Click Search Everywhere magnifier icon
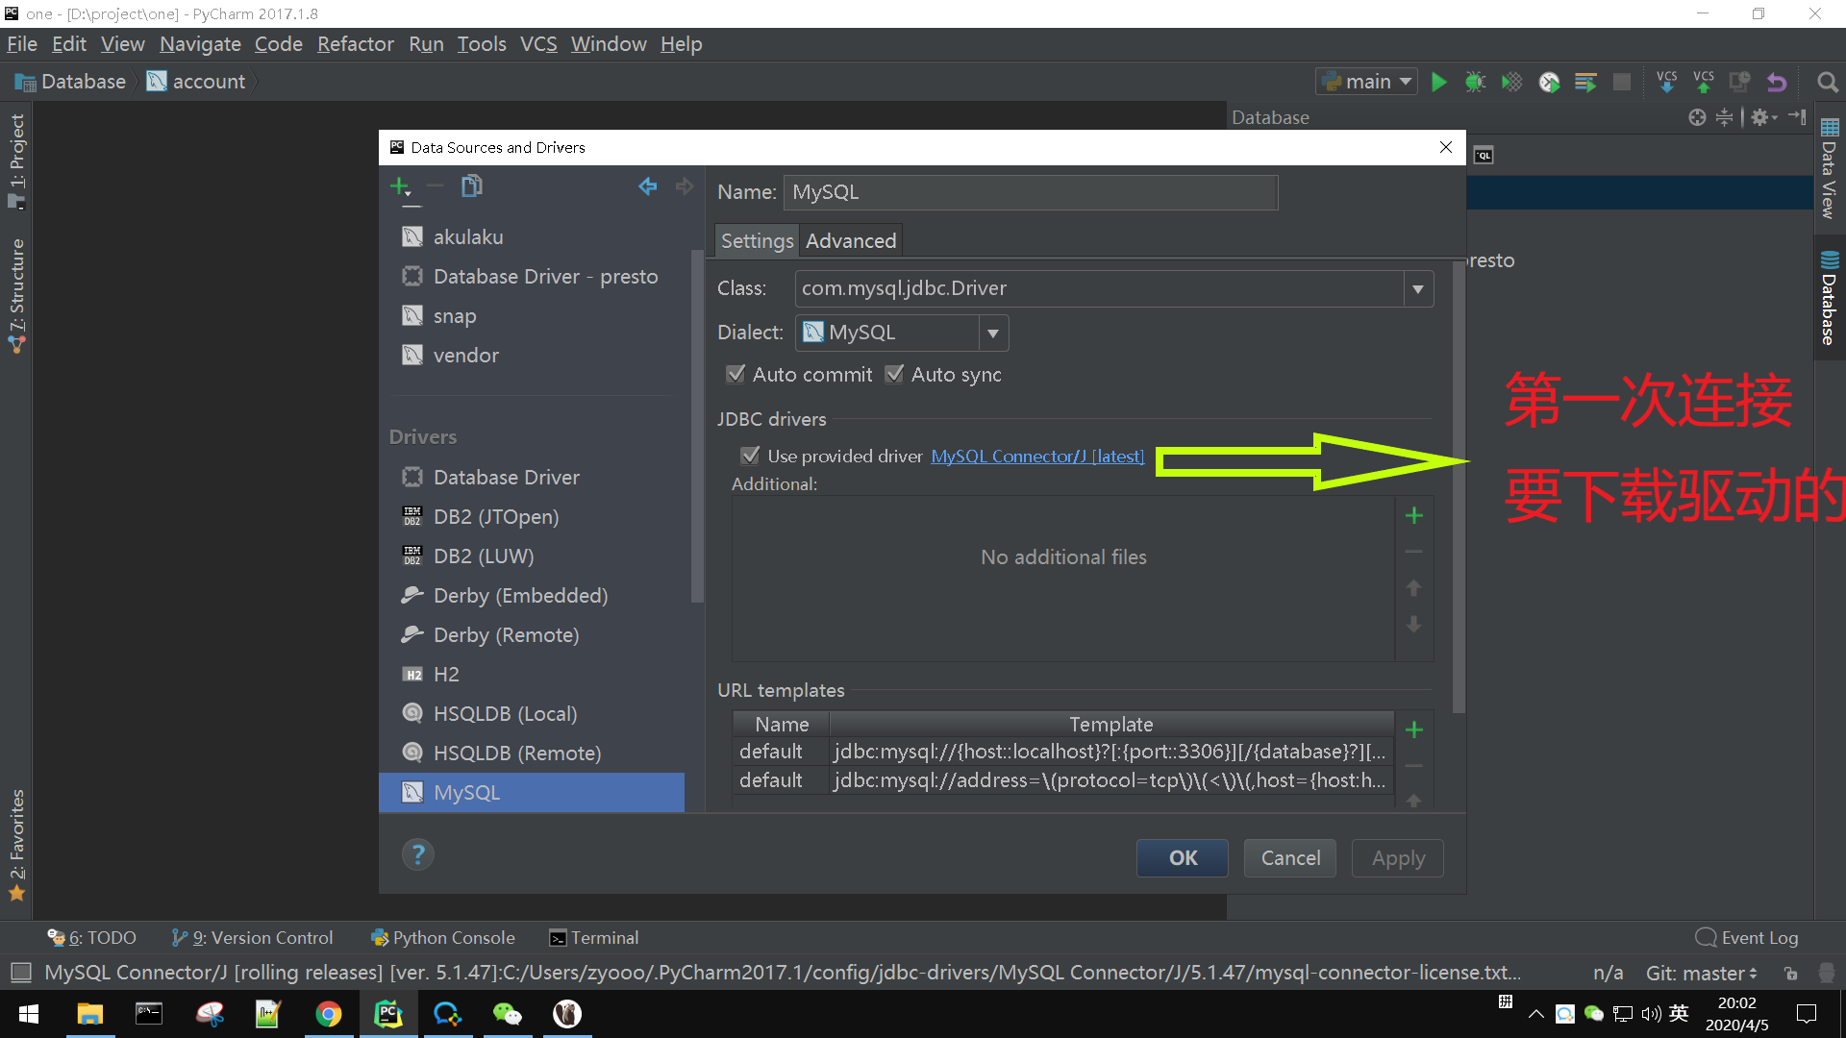The width and height of the screenshot is (1846, 1038). pyautogui.click(x=1828, y=83)
